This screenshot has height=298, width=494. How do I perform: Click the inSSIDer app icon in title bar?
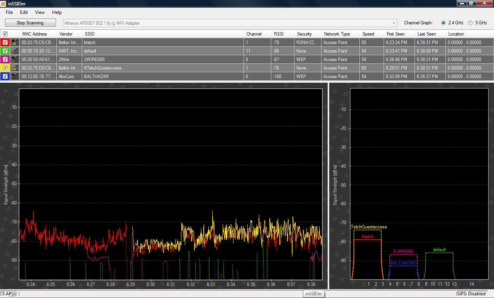coord(3,3)
